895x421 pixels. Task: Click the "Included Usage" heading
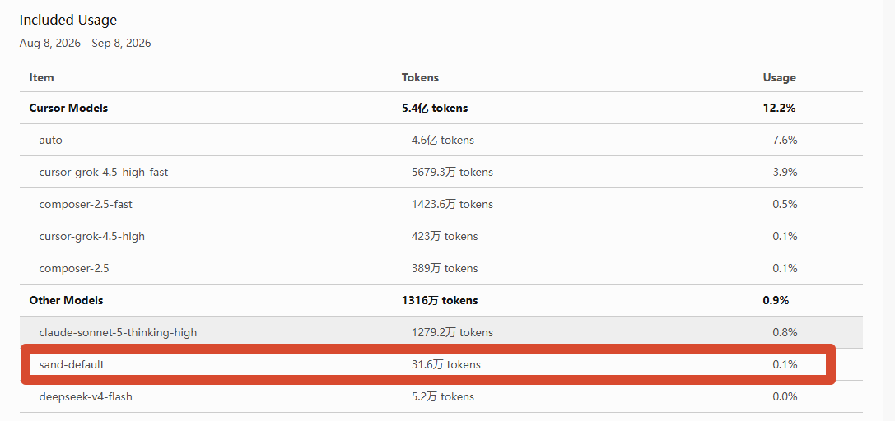tap(68, 20)
